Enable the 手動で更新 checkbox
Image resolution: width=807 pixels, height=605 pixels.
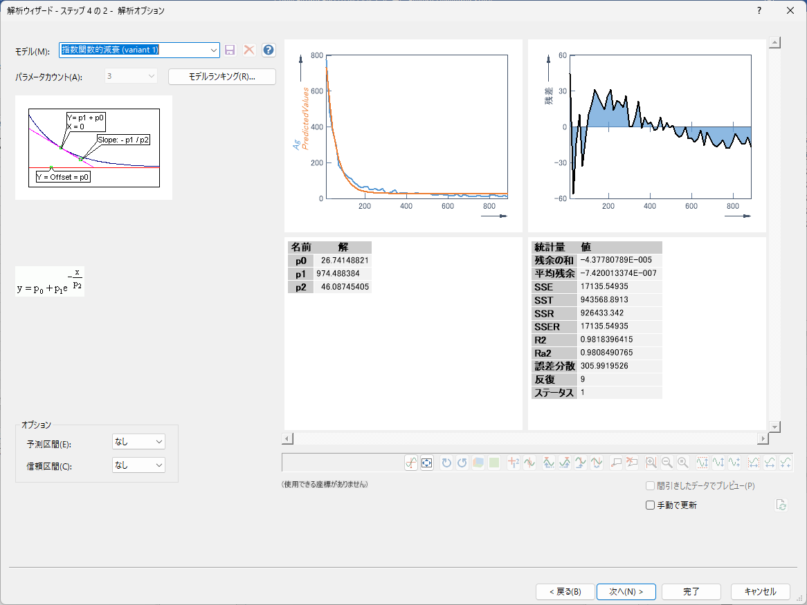coord(650,505)
